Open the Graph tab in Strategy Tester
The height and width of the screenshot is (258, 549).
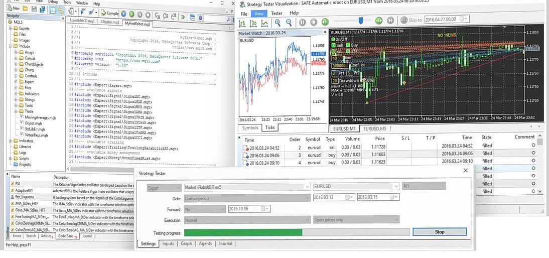click(186, 243)
